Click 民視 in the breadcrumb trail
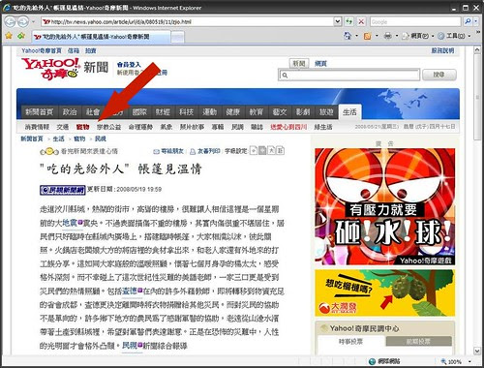The width and height of the screenshot is (484, 368). (101, 138)
